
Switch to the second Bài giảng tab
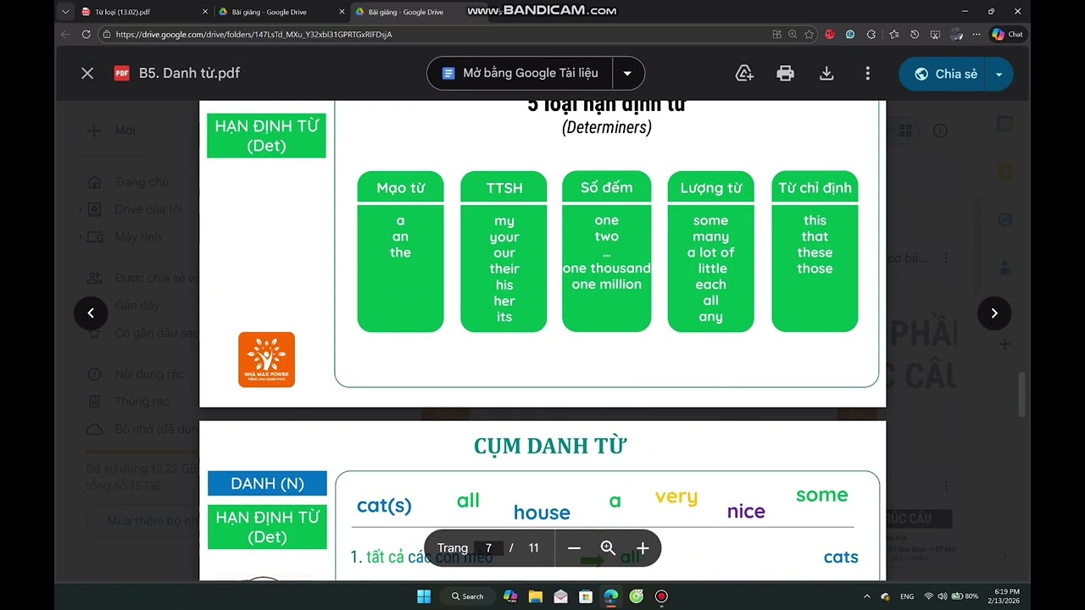[x=280, y=12]
